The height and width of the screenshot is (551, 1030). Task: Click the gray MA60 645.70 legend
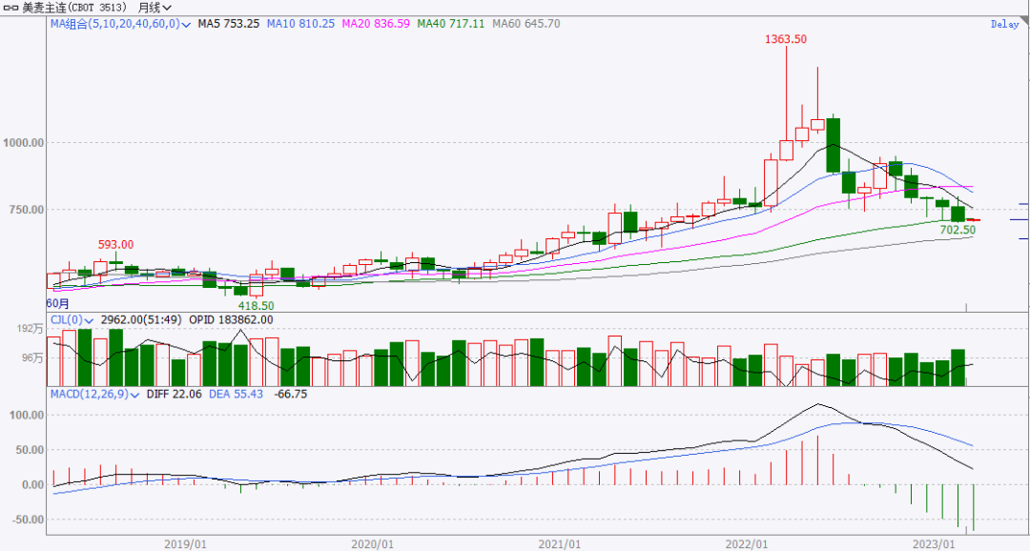tap(526, 24)
